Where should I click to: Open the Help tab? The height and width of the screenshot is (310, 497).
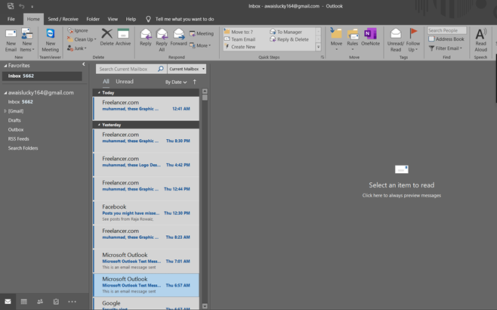(x=131, y=19)
